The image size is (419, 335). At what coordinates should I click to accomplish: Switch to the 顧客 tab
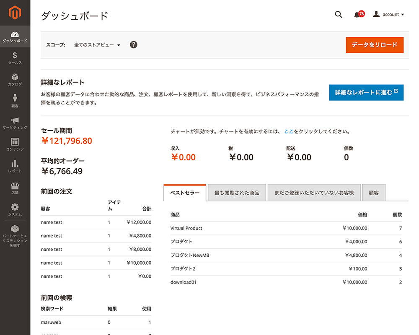(x=374, y=193)
